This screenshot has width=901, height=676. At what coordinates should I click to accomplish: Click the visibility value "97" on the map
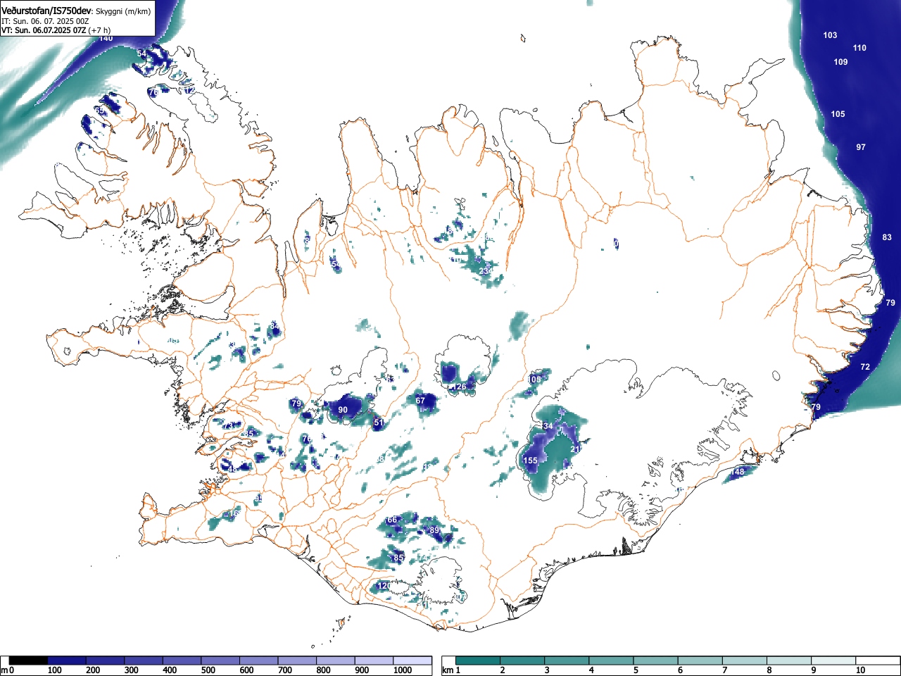click(x=861, y=147)
